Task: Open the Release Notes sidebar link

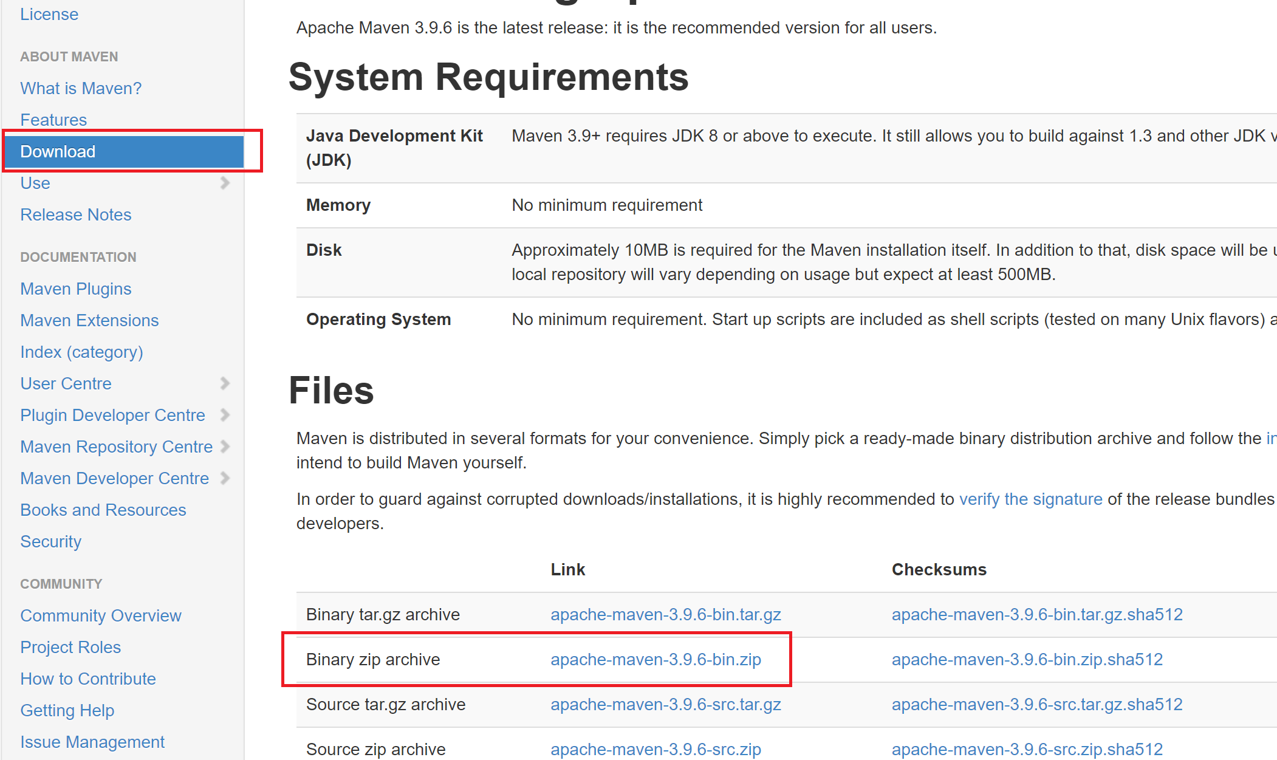Action: pyautogui.click(x=75, y=214)
